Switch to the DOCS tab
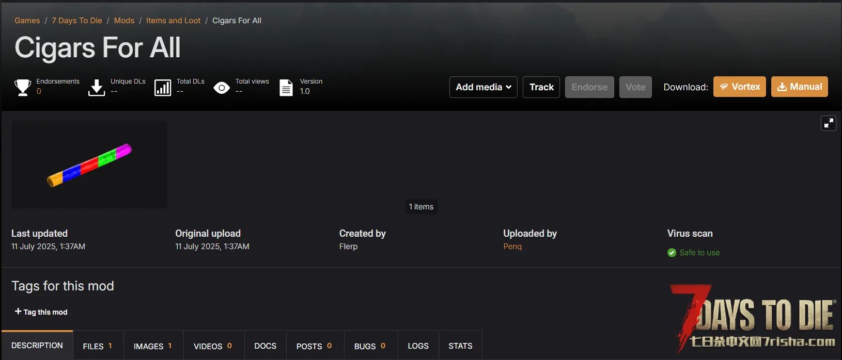The width and height of the screenshot is (842, 360). [x=266, y=346]
